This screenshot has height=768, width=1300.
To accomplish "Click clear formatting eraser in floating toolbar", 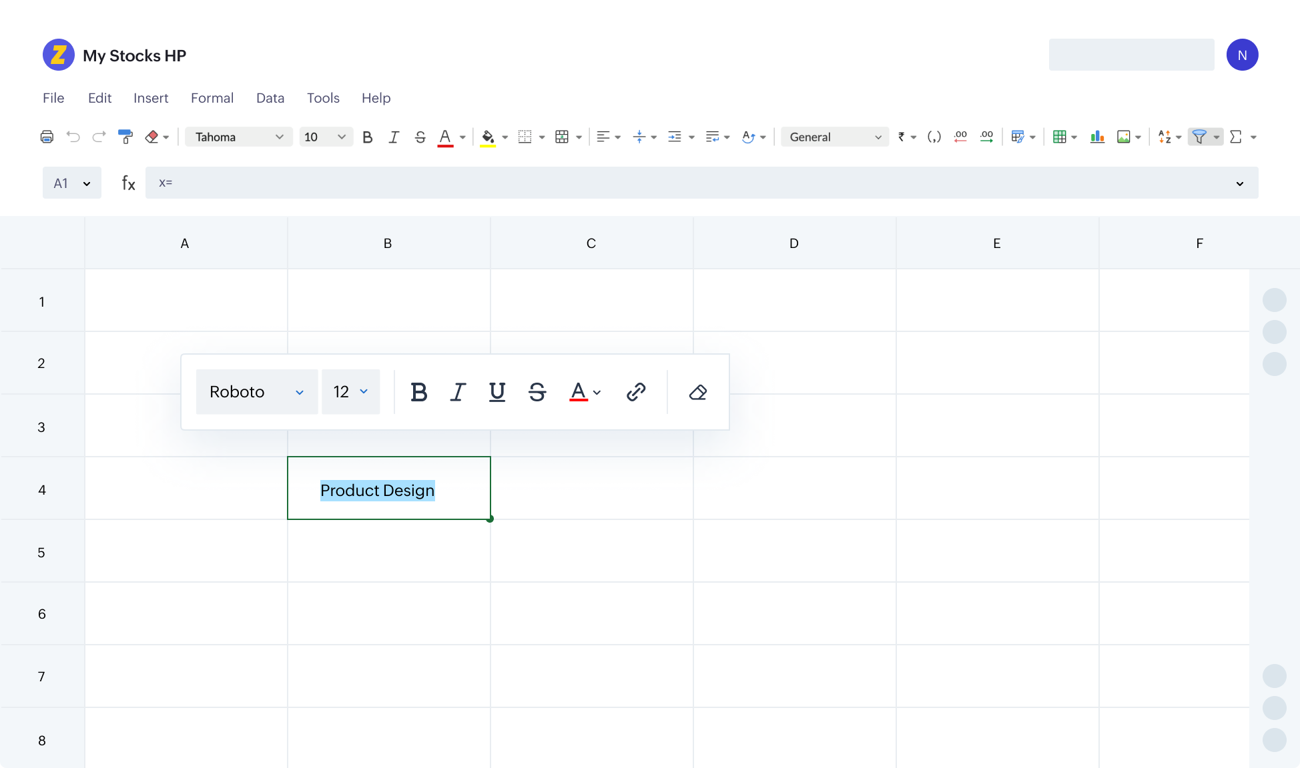I will point(698,392).
